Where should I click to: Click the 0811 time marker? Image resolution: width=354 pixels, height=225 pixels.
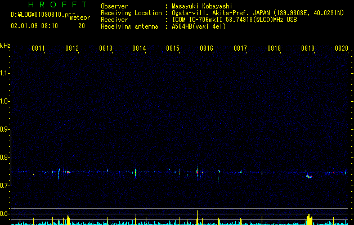[x=38, y=48]
